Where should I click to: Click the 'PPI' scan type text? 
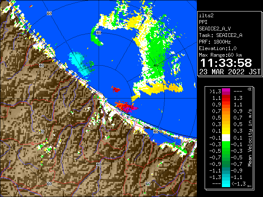[x=203, y=22]
